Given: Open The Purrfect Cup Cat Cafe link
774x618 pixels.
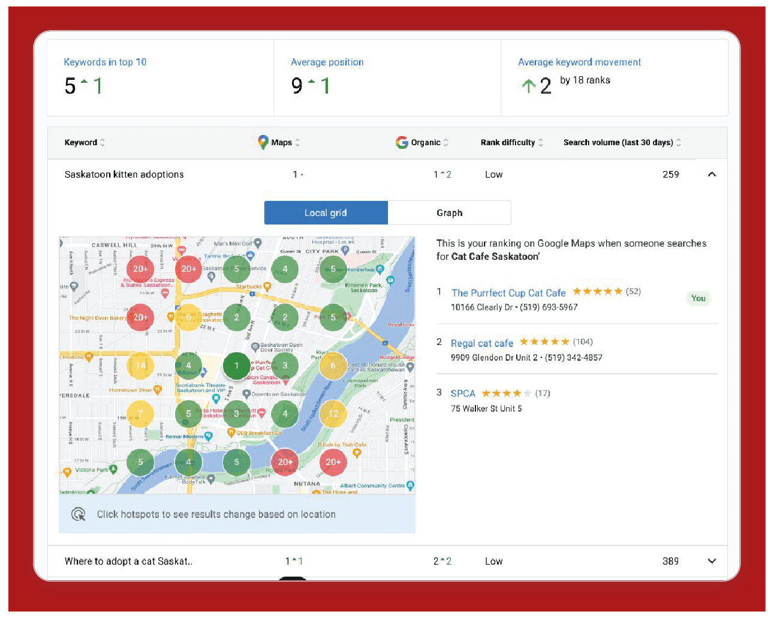Looking at the screenshot, I should coord(508,293).
